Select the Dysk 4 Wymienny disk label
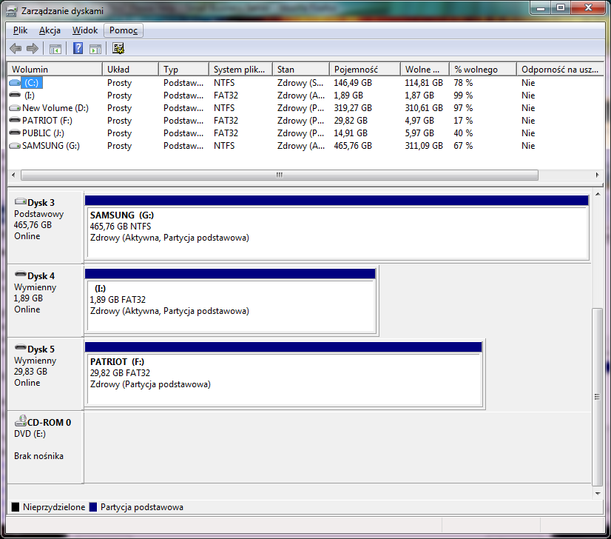611x539 pixels. coord(45,301)
